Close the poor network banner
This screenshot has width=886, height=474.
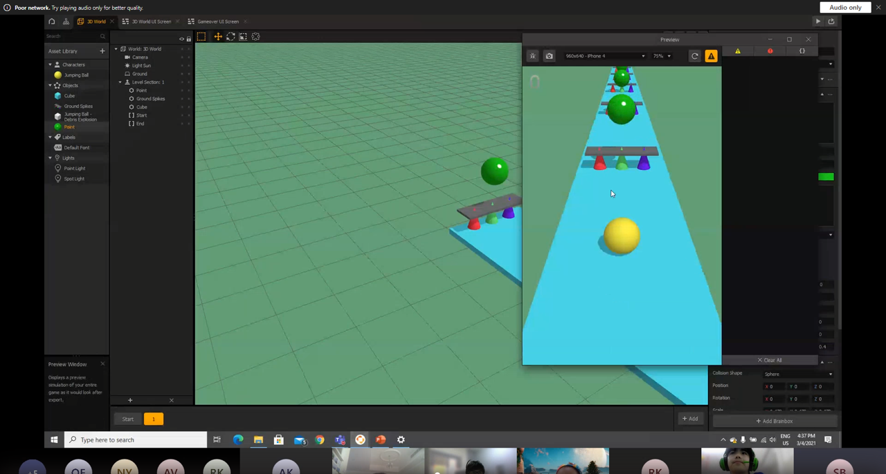click(878, 8)
